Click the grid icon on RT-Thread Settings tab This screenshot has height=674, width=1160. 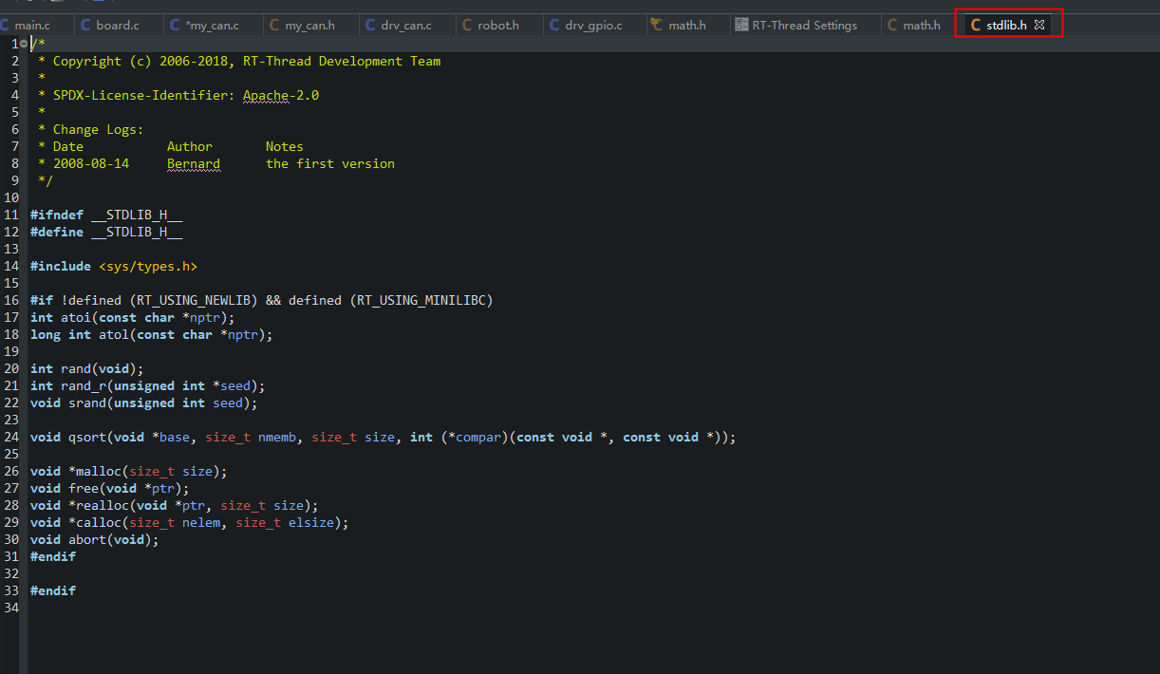tap(743, 25)
